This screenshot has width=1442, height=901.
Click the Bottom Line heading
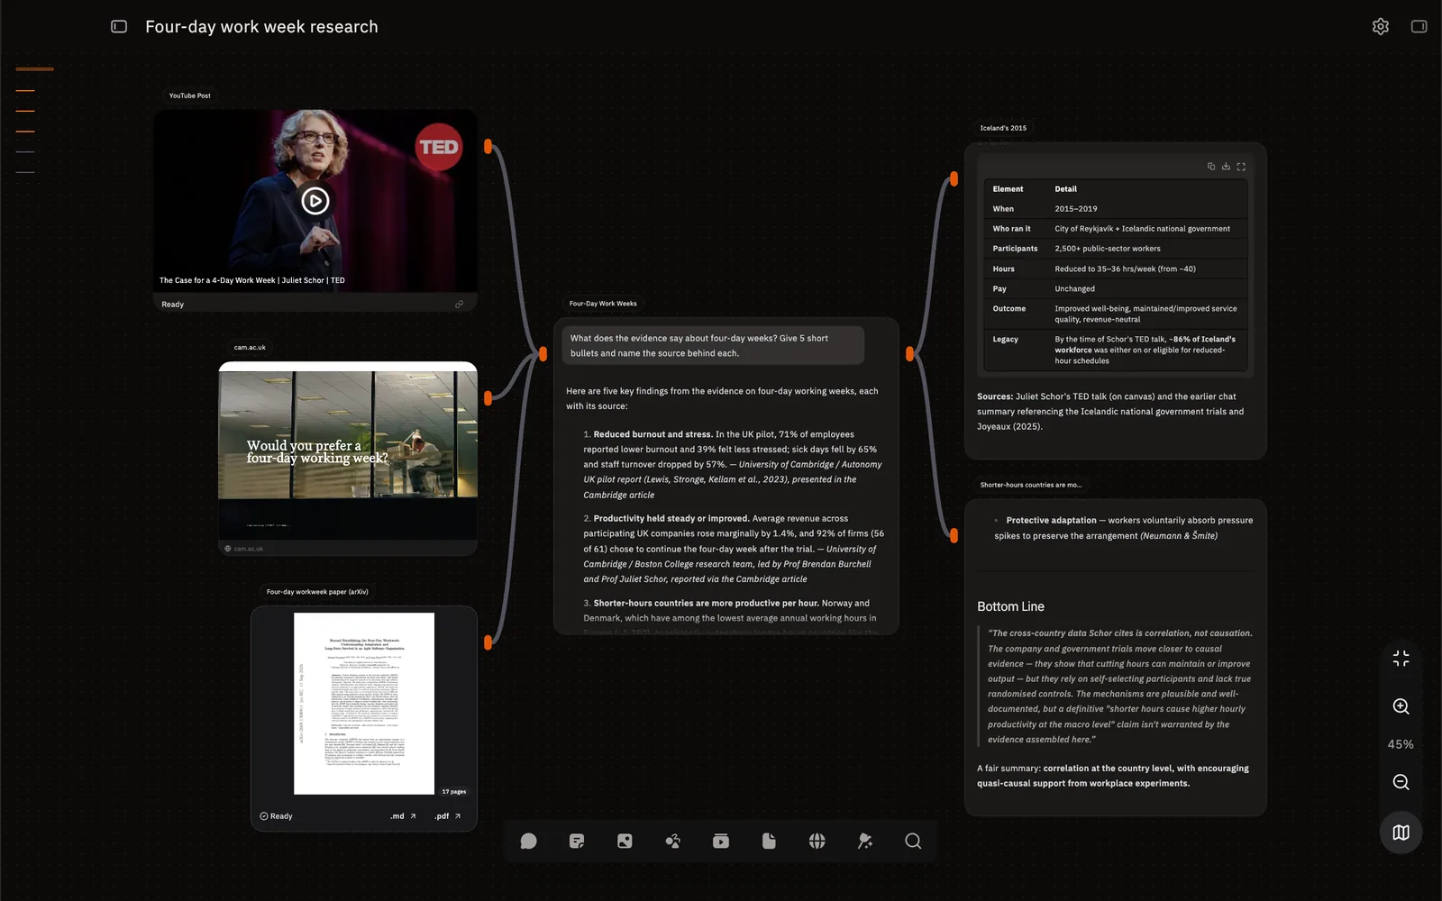pos(1010,606)
